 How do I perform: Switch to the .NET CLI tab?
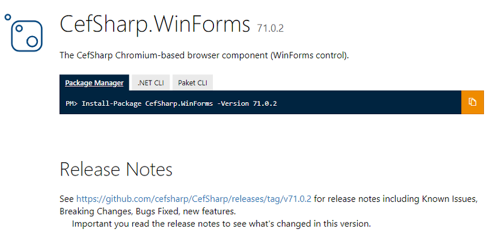[x=150, y=83]
